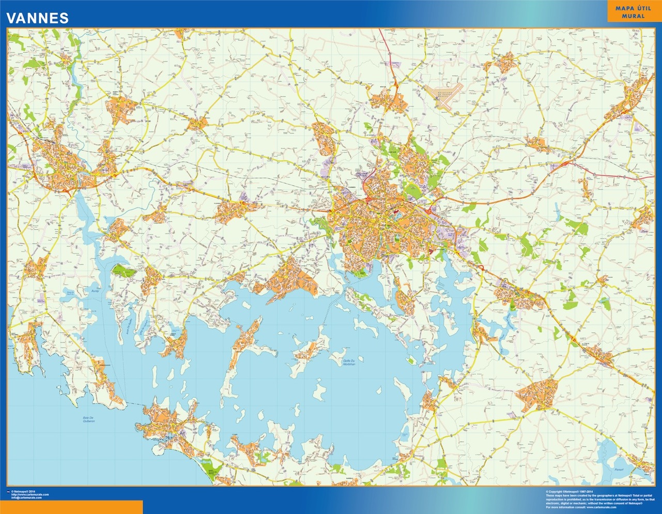Click the green park southwest of Auray river

(x=123, y=270)
